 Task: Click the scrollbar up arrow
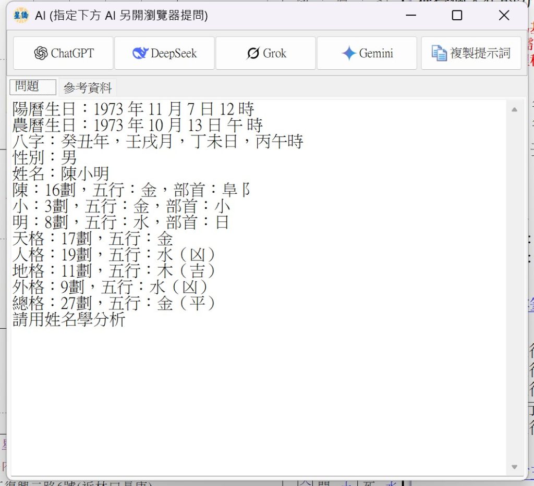click(x=514, y=109)
